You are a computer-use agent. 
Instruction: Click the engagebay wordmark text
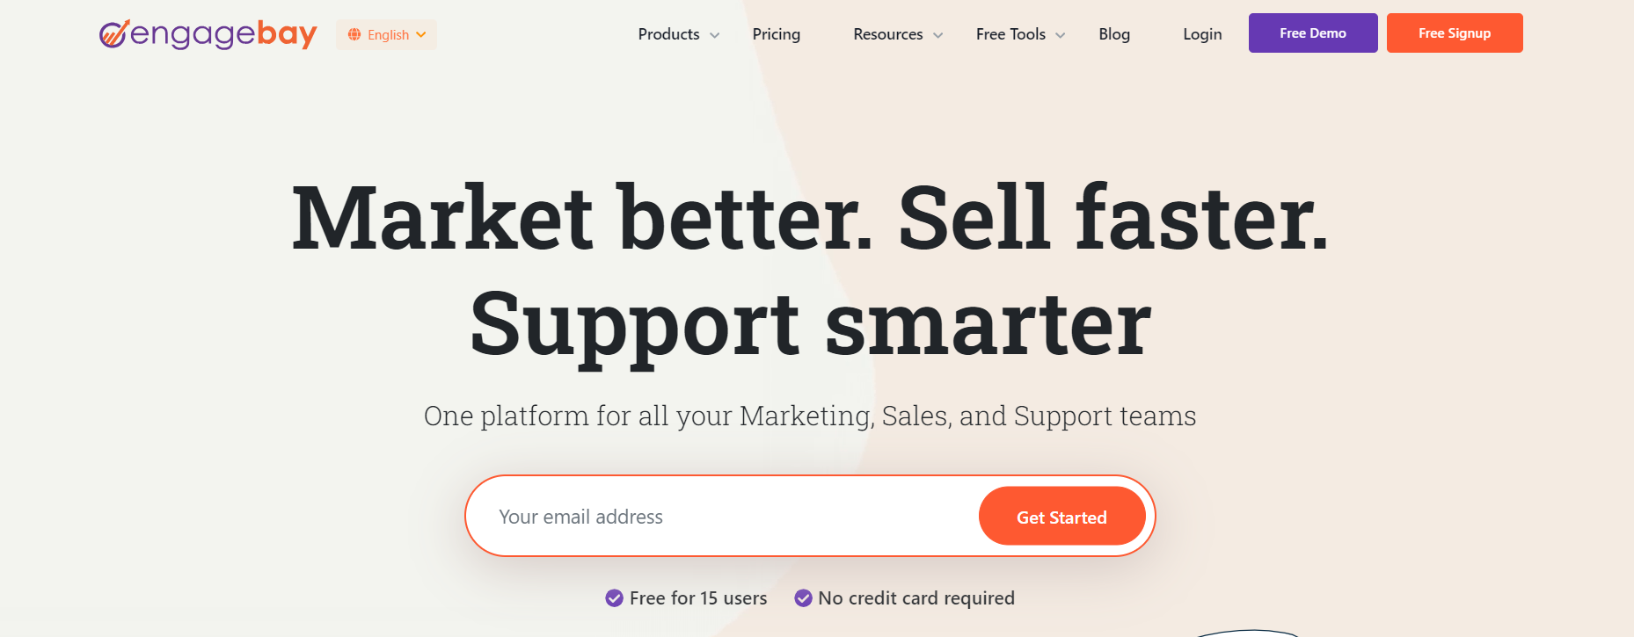tap(223, 34)
